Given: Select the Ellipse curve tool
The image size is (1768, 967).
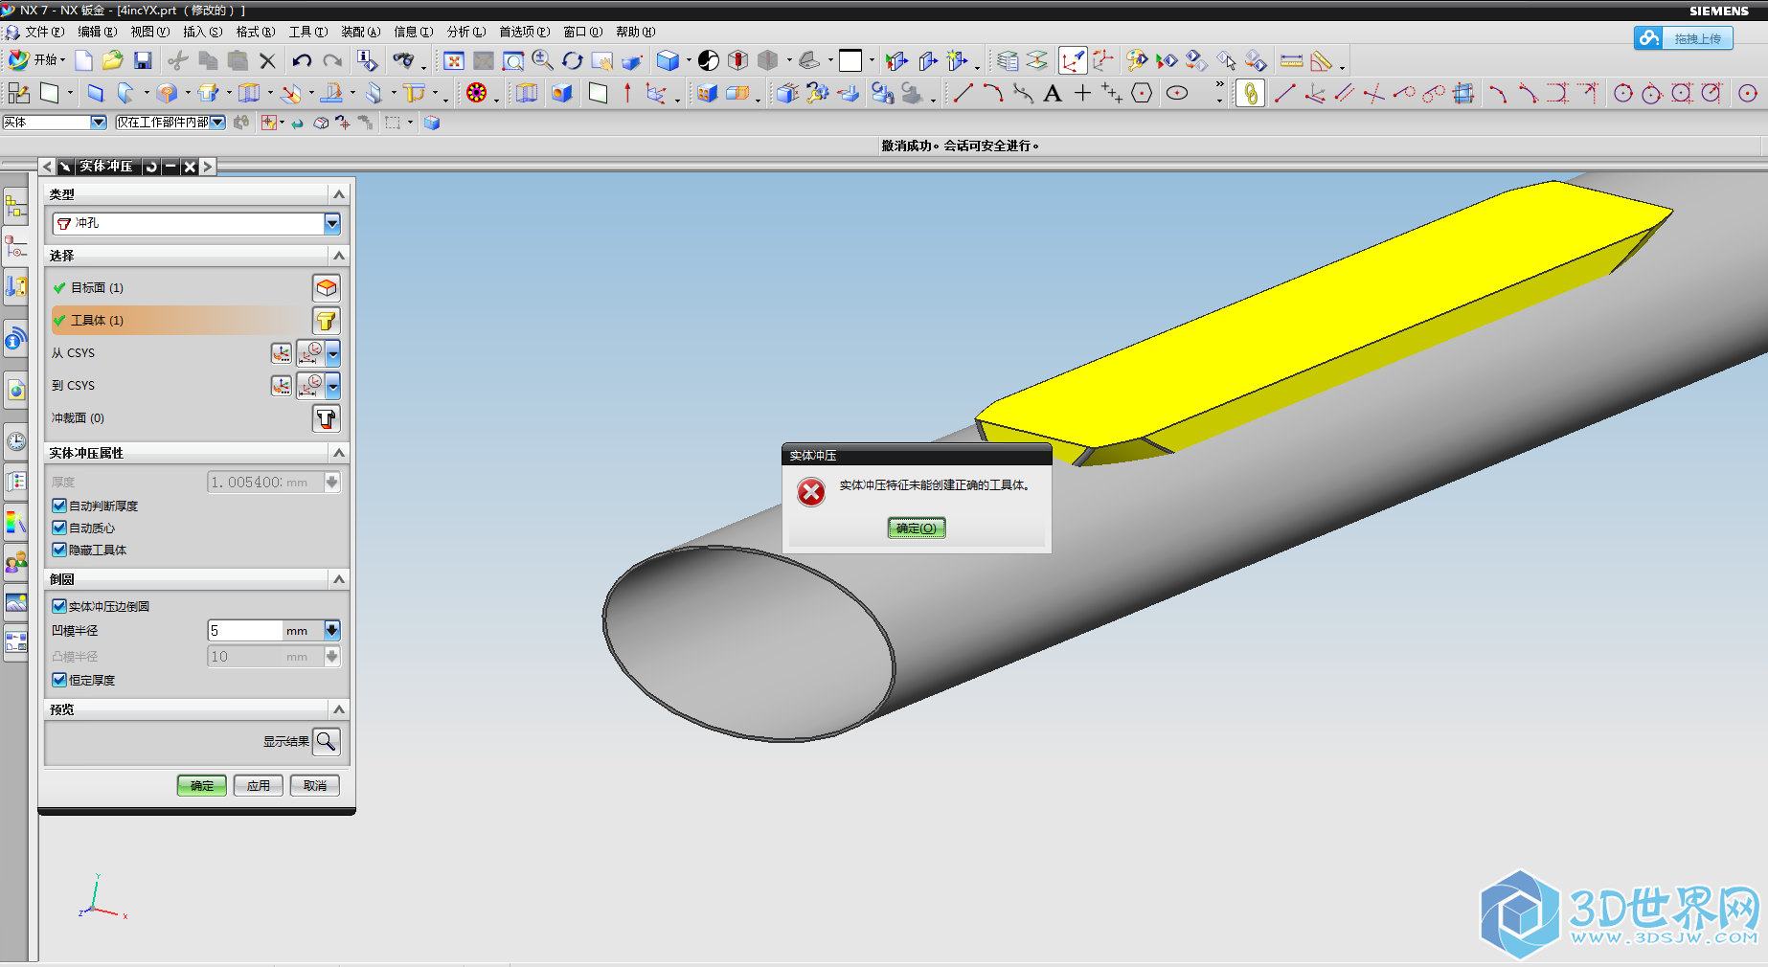Looking at the screenshot, I should (1177, 93).
